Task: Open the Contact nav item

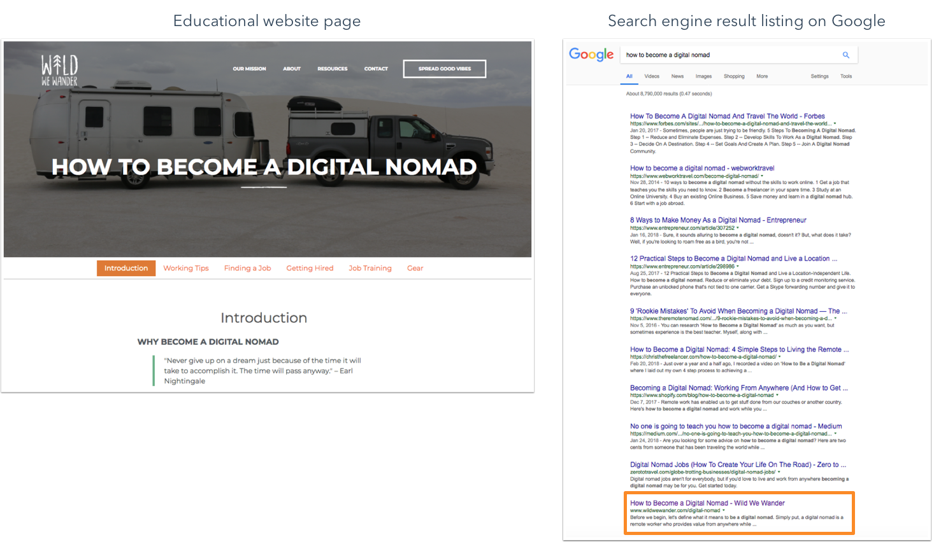Action: click(376, 69)
